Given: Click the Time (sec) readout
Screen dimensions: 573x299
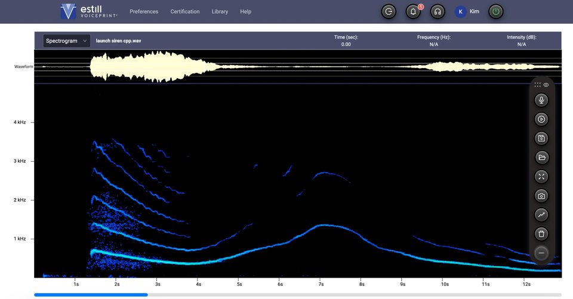Looking at the screenshot, I should click(x=346, y=41).
